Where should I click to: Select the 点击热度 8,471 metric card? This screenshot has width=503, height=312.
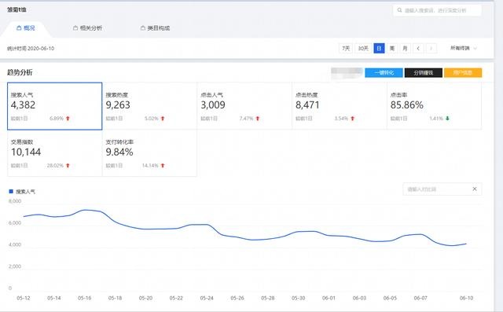coord(340,106)
